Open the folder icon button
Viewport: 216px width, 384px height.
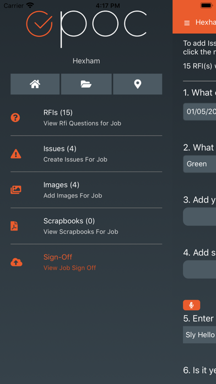[87, 84]
